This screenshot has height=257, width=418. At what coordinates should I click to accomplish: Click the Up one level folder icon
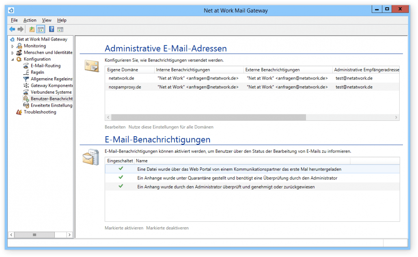pos(32,29)
